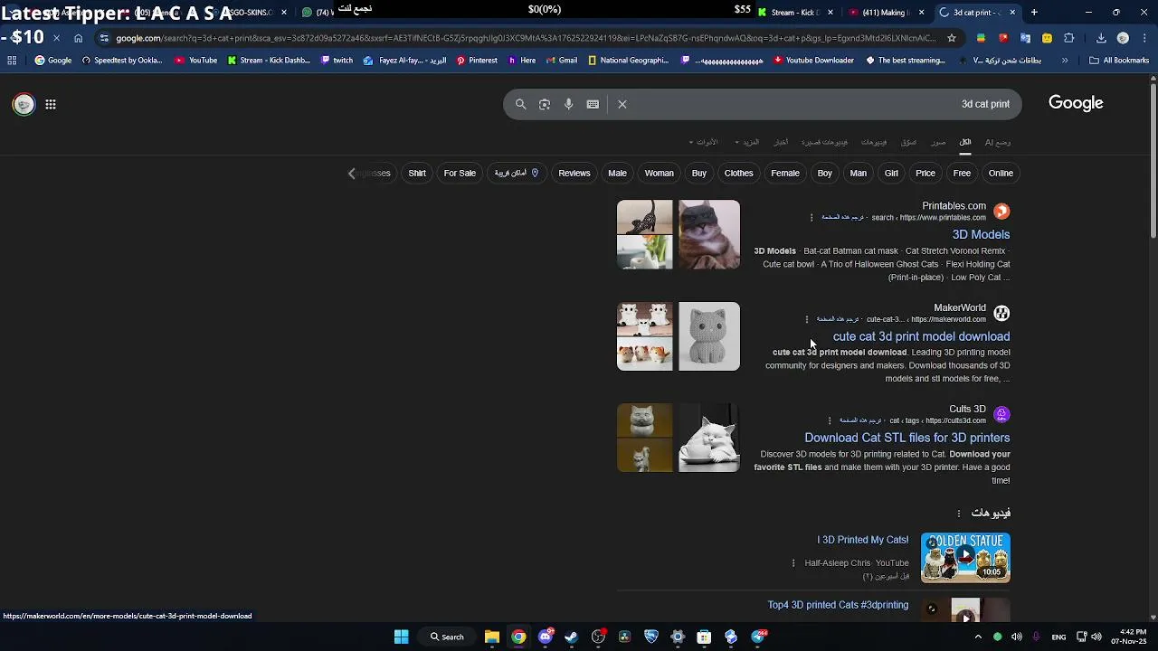Select the Clothes filter chip
Viewport: 1158px width, 651px height.
(x=738, y=173)
